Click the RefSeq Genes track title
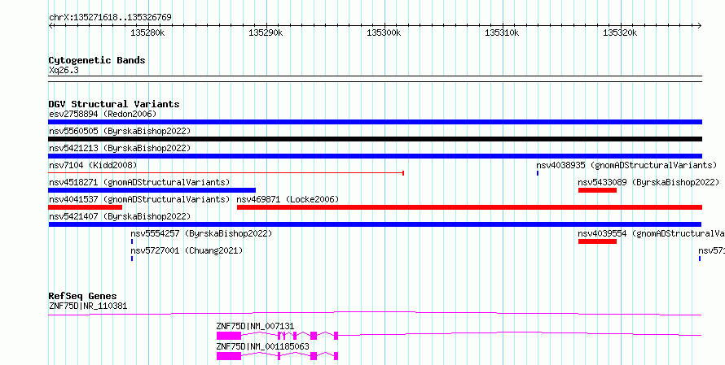This screenshot has width=725, height=365. pyautogui.click(x=82, y=296)
